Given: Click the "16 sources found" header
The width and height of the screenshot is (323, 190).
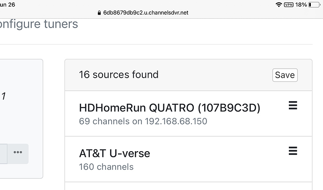Looking at the screenshot, I should (x=118, y=74).
